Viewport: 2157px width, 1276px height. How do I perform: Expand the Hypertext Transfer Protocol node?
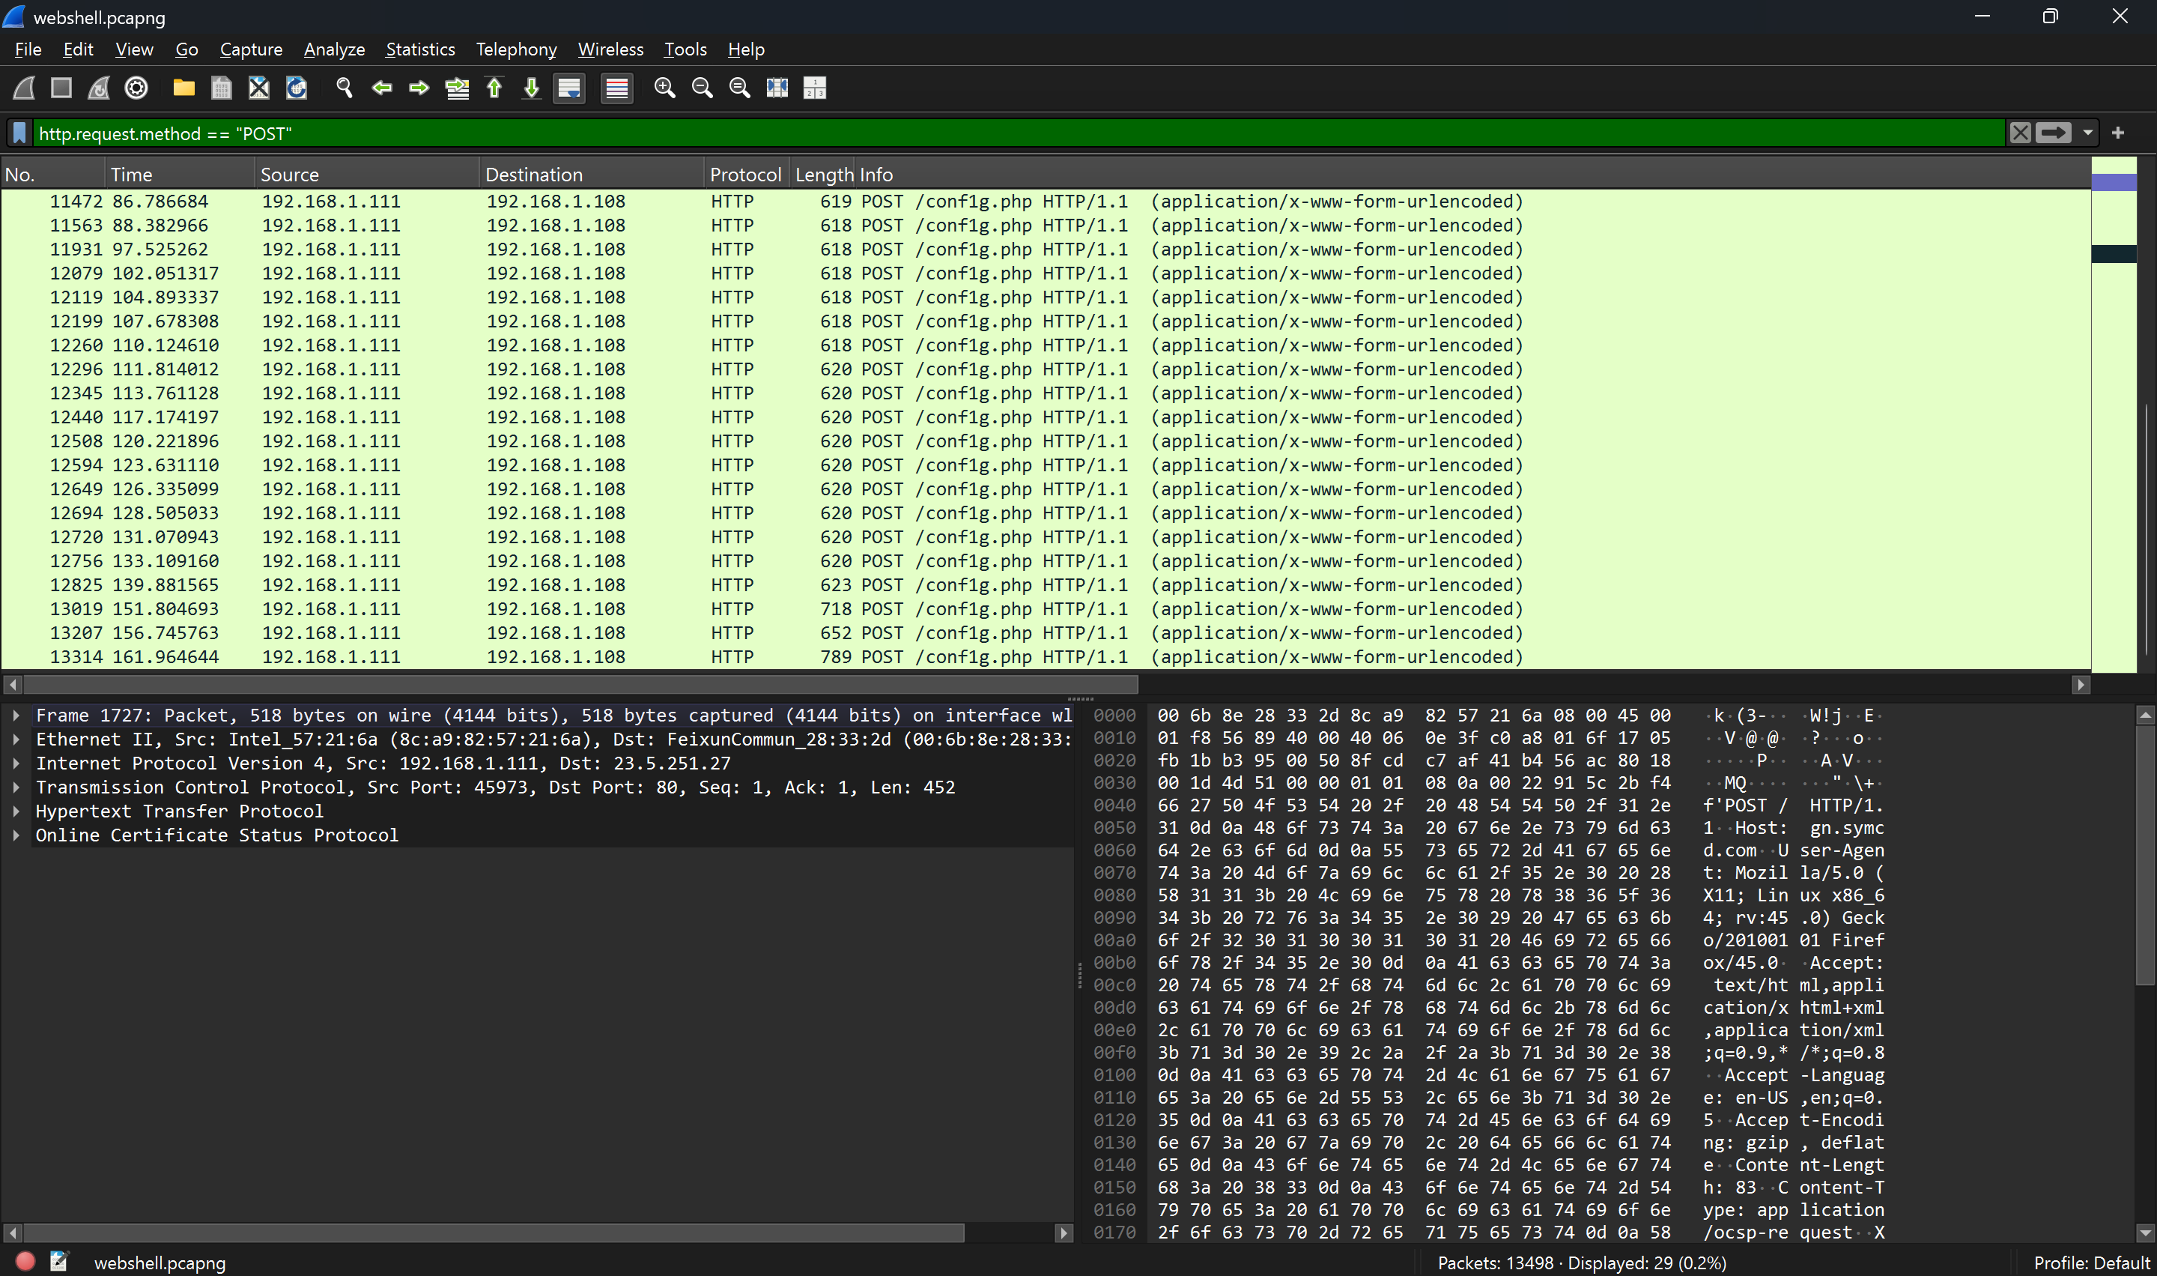point(16,811)
